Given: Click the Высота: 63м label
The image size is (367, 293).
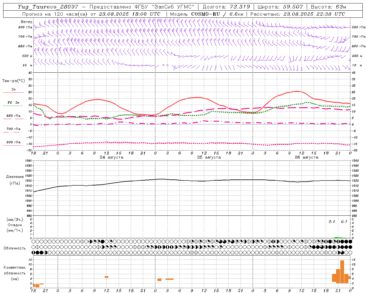Looking at the screenshot, I should point(328,7).
